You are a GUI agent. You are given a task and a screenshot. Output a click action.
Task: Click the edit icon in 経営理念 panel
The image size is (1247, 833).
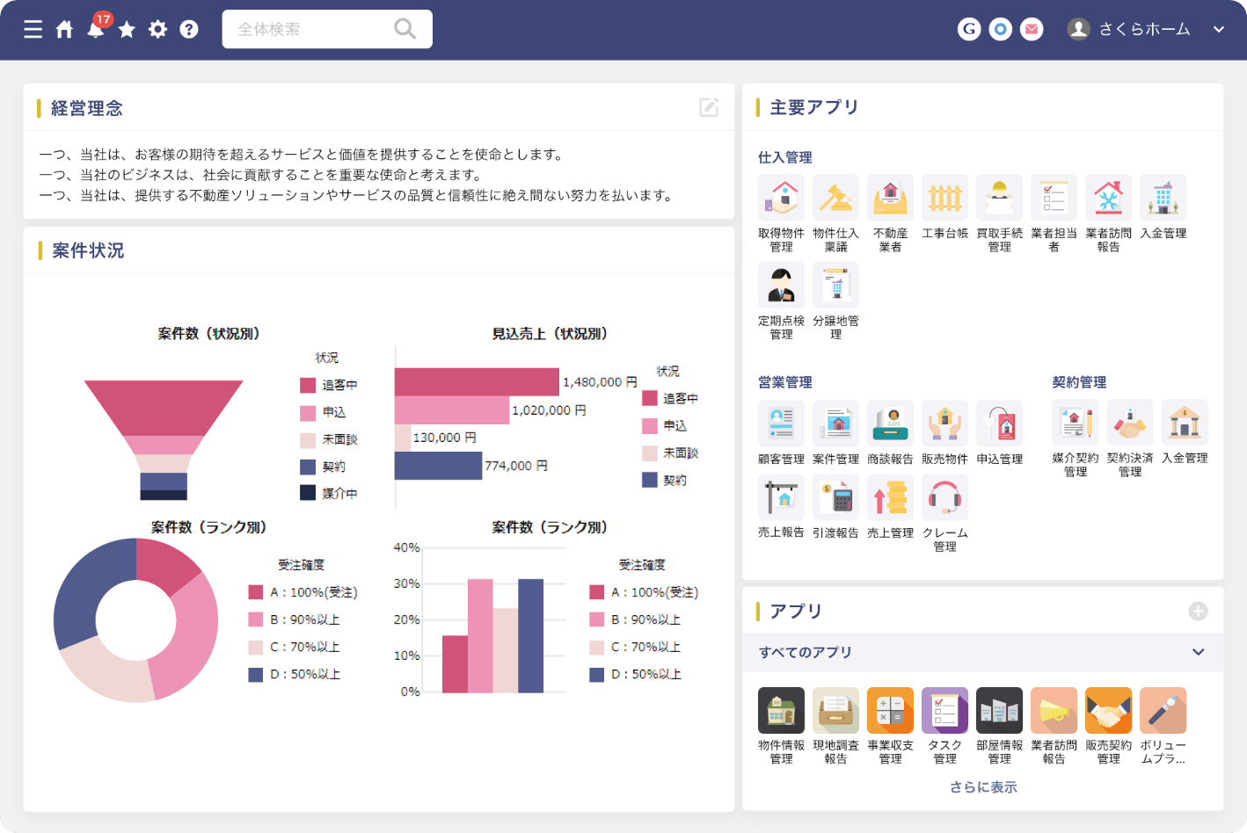(709, 107)
